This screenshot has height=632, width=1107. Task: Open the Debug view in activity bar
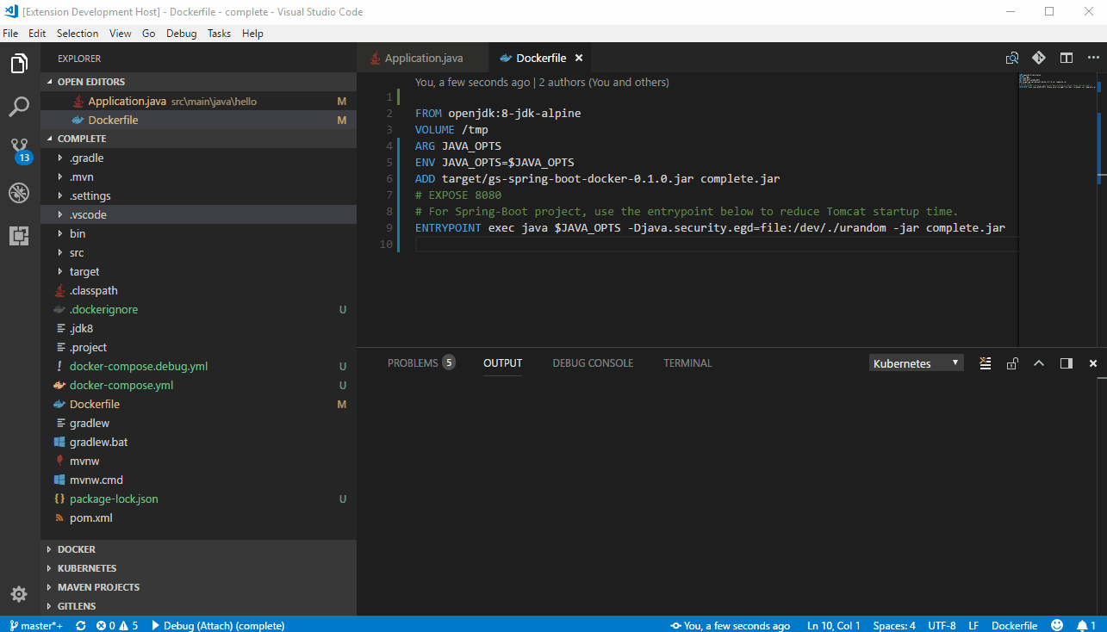(19, 193)
